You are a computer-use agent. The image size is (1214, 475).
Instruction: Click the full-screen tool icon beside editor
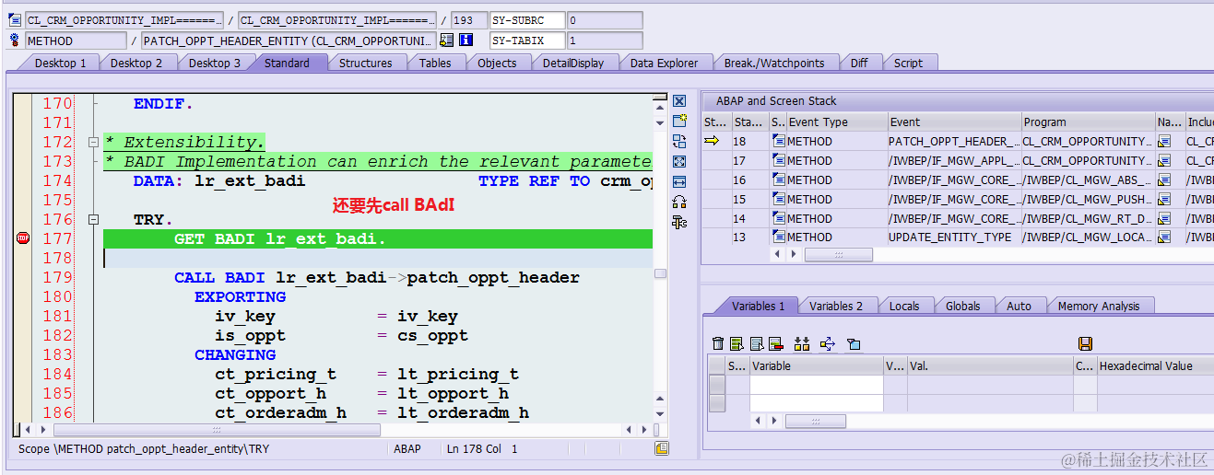pyautogui.click(x=679, y=161)
